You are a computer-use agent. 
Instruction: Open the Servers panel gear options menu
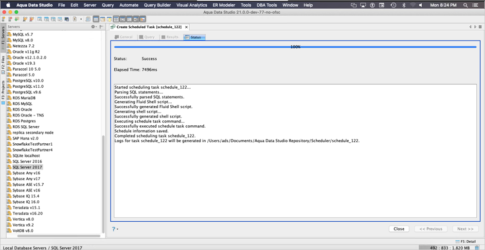click(x=94, y=27)
